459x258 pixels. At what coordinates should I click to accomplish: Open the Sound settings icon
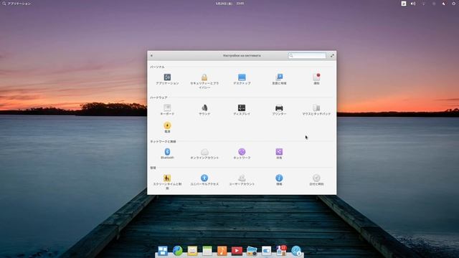point(204,107)
